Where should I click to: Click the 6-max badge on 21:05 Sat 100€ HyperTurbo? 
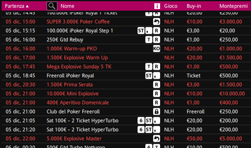click(x=141, y=121)
